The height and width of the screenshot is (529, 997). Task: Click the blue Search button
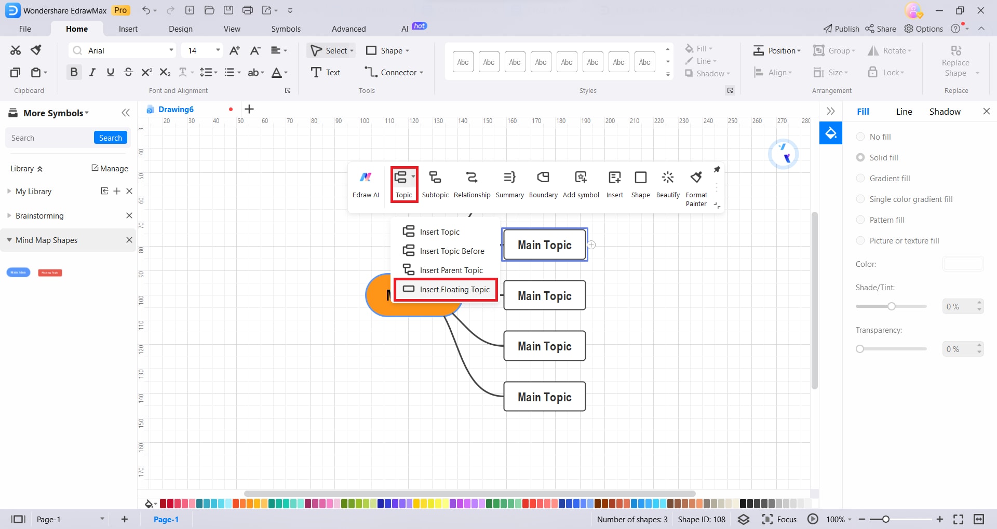point(111,138)
